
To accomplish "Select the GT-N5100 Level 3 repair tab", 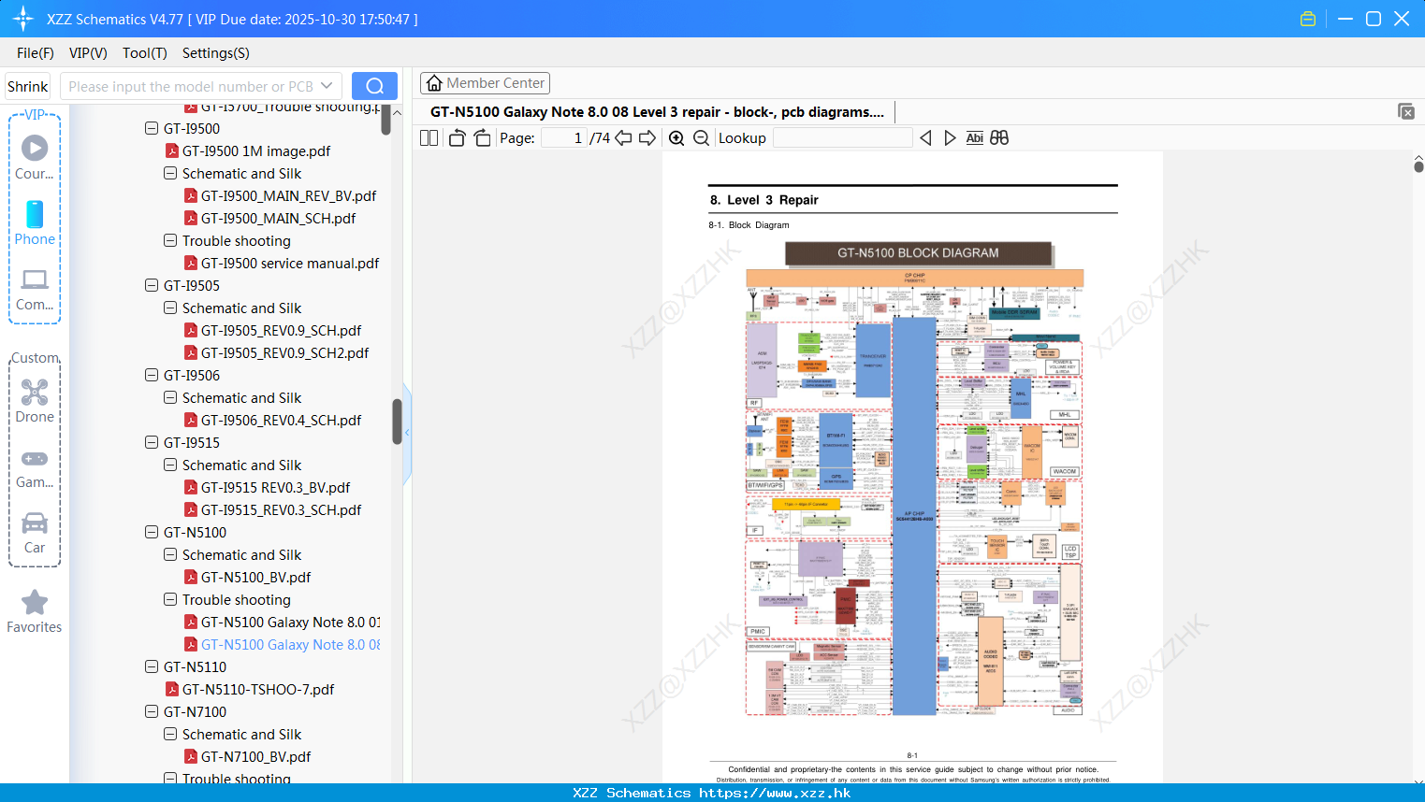I will point(657,112).
